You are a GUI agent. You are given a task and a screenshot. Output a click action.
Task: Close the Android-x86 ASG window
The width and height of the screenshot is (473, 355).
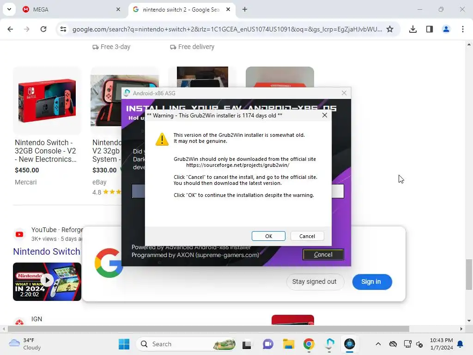click(344, 93)
